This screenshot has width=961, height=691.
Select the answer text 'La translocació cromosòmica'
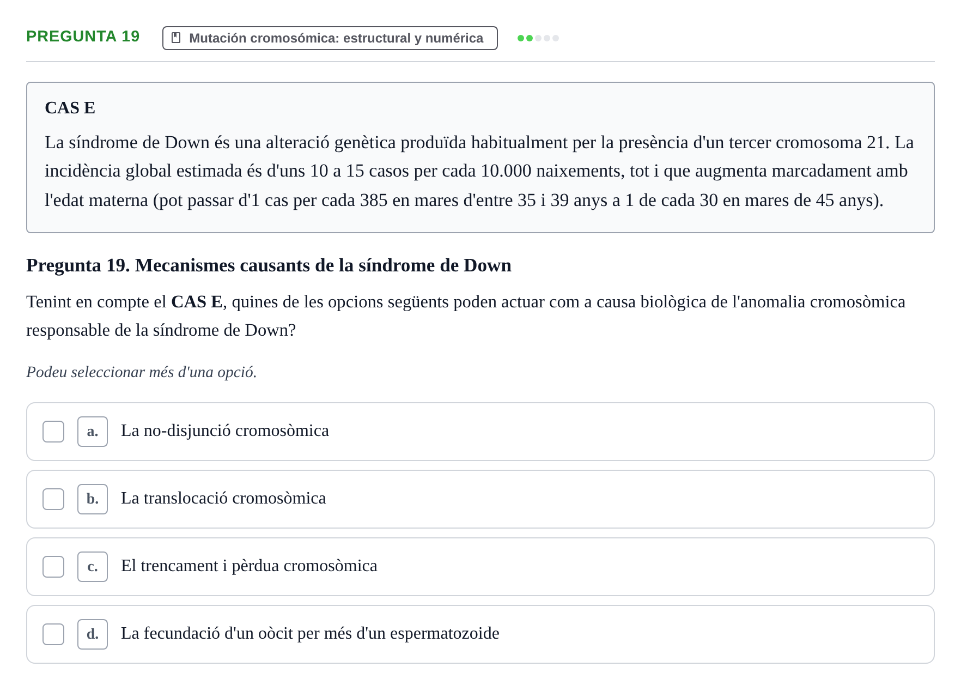(x=223, y=498)
